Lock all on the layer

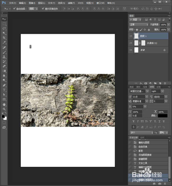pos(149,30)
